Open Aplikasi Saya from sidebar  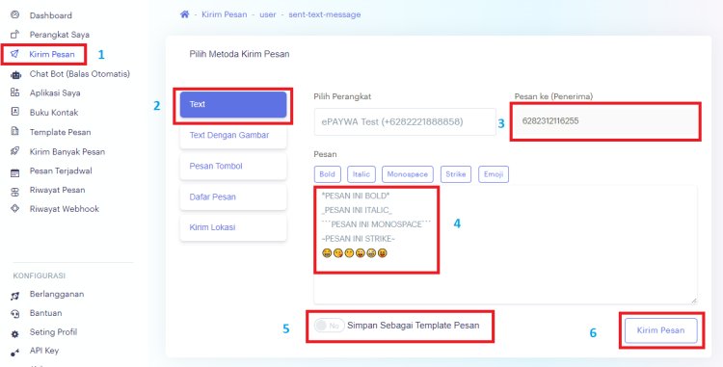pos(55,93)
